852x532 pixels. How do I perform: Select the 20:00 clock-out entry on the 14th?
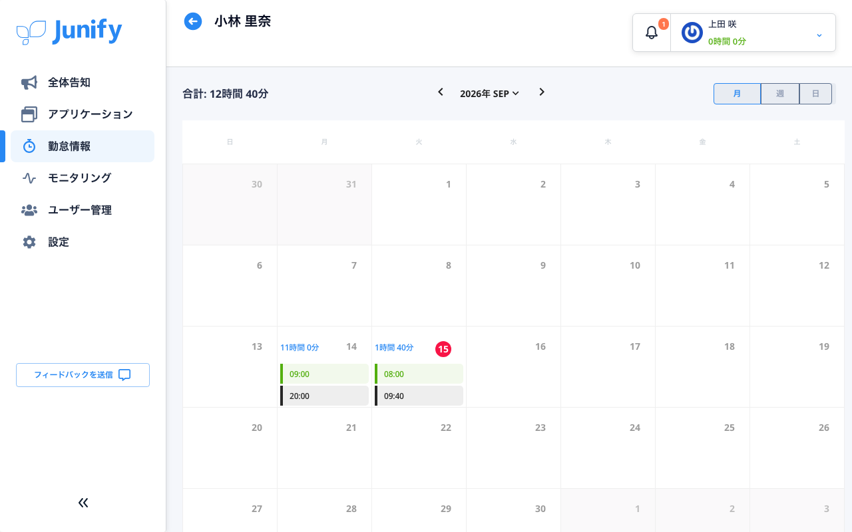point(324,396)
